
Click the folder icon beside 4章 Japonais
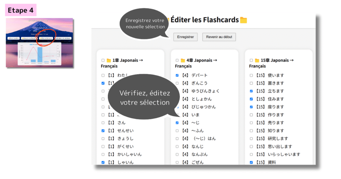point(183,61)
